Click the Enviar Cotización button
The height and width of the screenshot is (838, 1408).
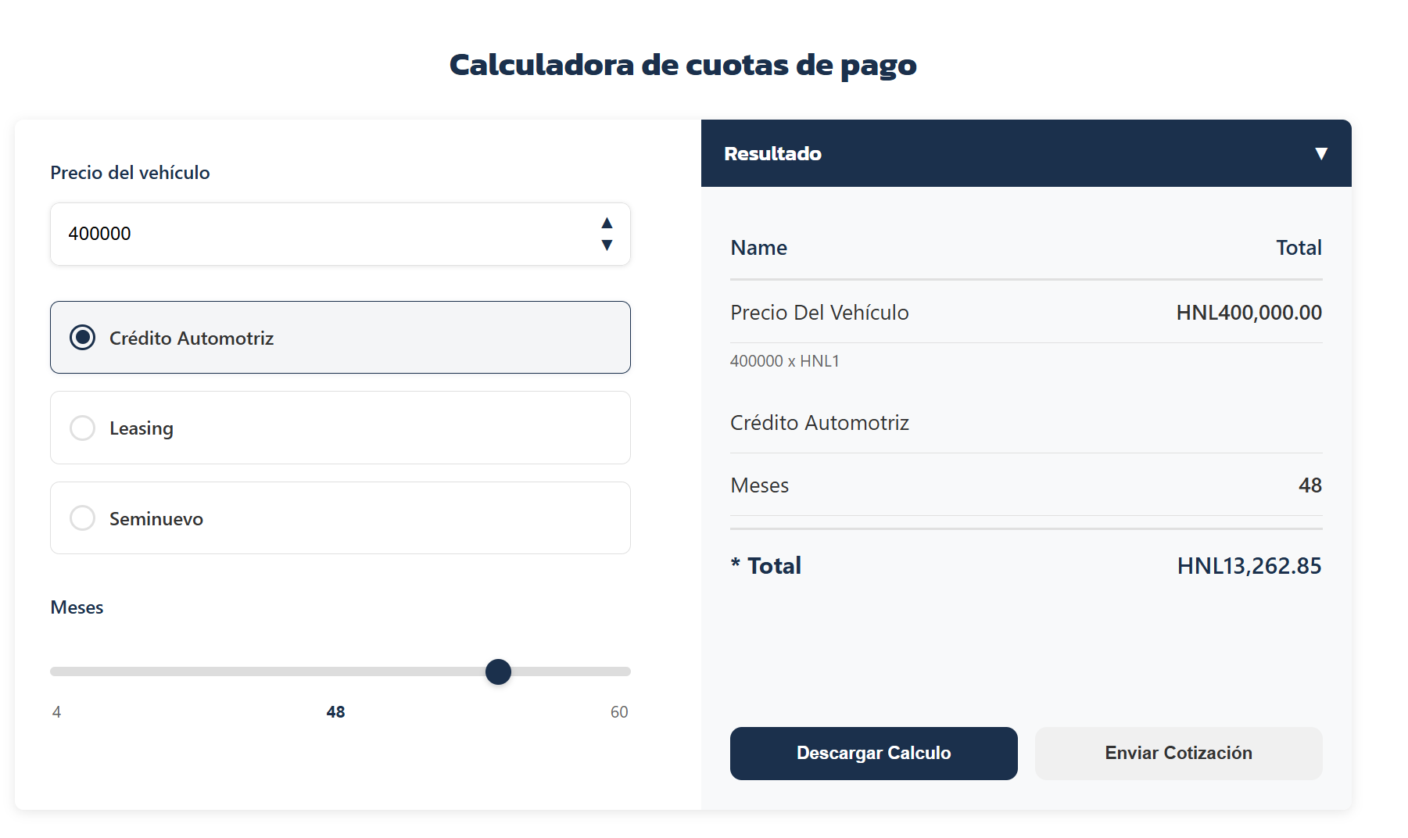tap(1178, 753)
